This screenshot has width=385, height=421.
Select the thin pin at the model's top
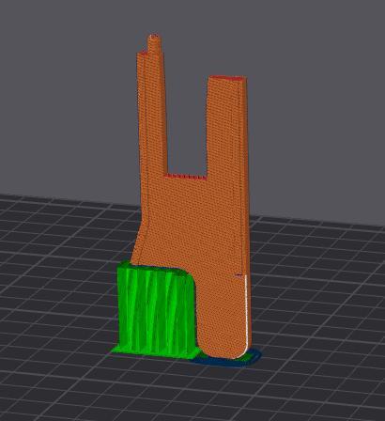pos(154,44)
